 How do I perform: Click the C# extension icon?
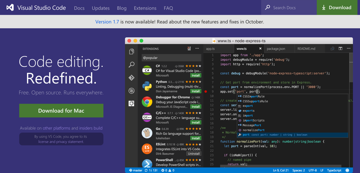[147, 71]
